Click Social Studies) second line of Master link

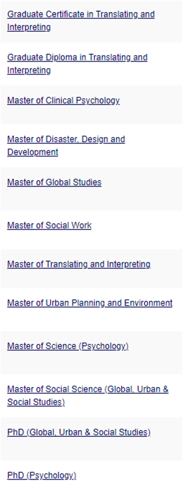tap(36, 402)
